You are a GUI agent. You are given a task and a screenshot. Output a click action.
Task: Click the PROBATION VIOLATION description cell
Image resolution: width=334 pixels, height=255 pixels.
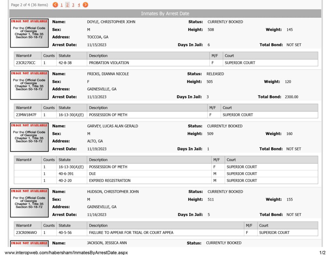click(x=148, y=63)
